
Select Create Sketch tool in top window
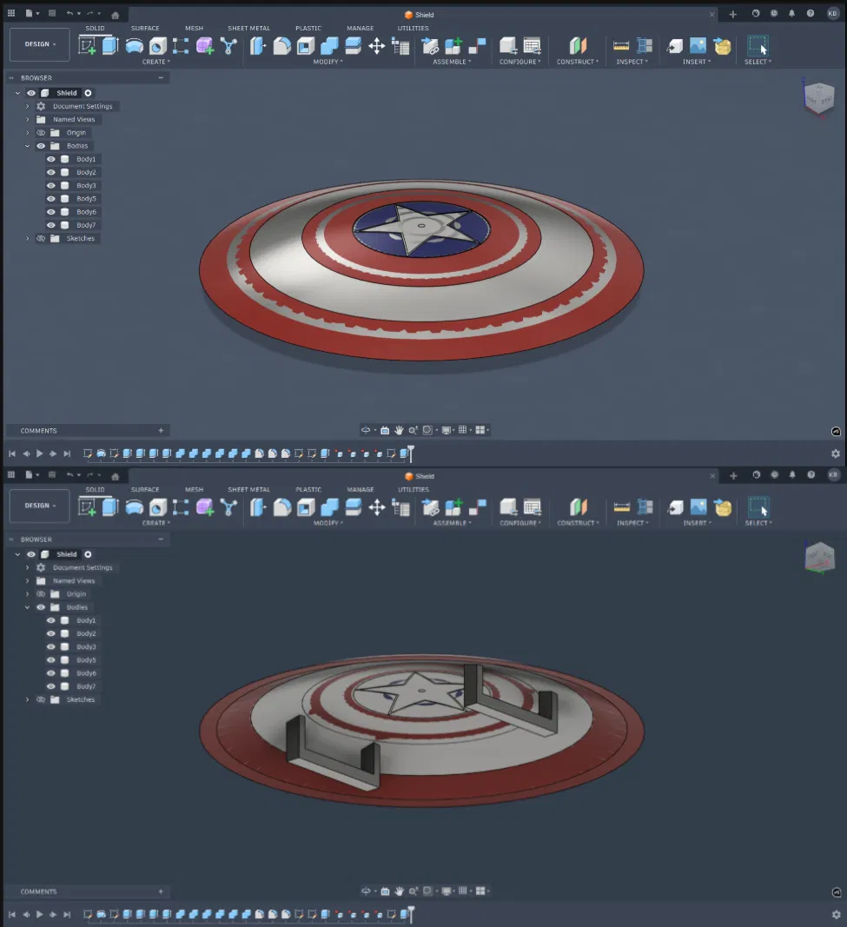click(88, 45)
